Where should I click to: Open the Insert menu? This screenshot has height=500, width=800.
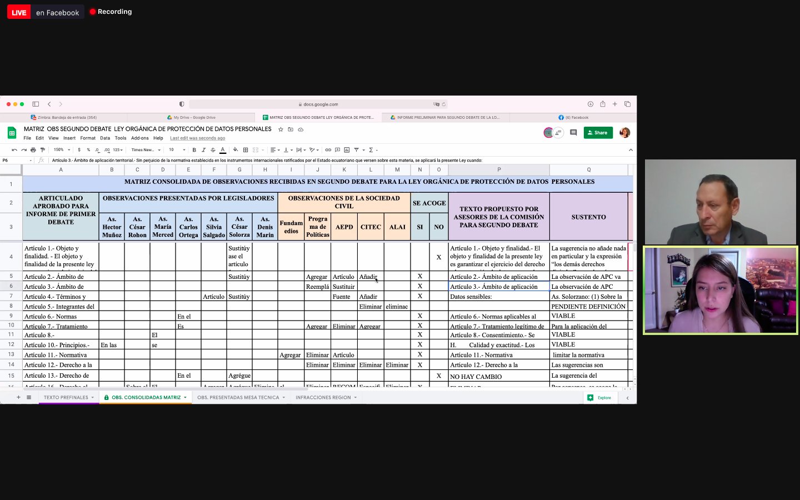click(69, 138)
